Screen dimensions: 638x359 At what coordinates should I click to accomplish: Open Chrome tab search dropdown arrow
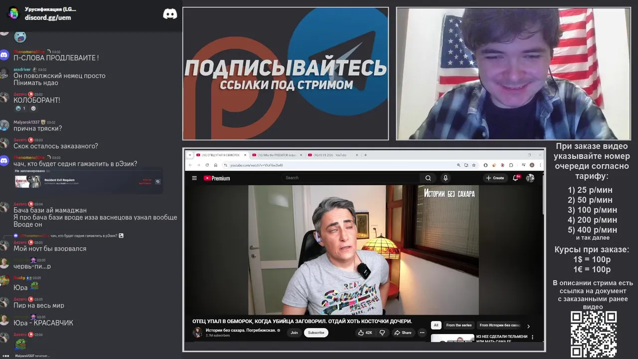pyautogui.click(x=190, y=155)
